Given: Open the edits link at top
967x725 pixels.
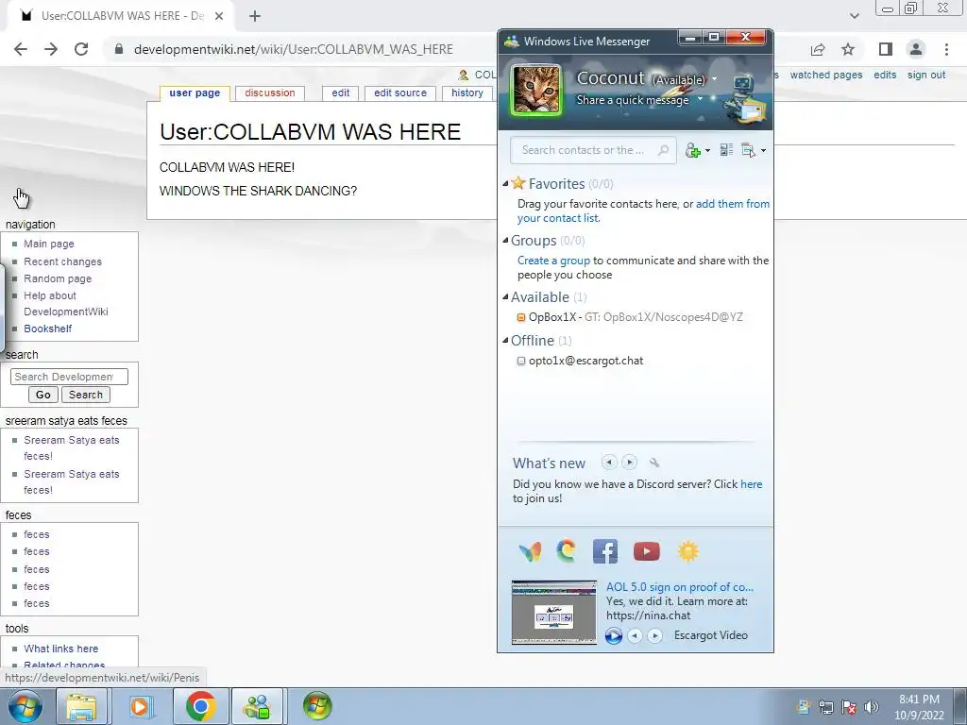Looking at the screenshot, I should pos(884,75).
